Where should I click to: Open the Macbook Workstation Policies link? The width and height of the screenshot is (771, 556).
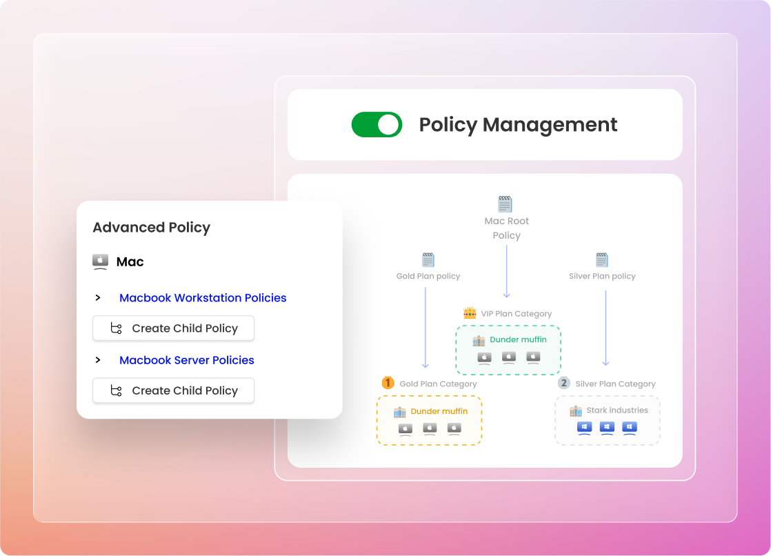pyautogui.click(x=203, y=298)
